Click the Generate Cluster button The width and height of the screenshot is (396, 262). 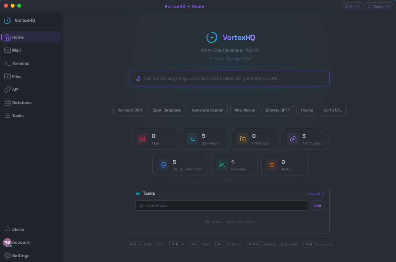(x=208, y=110)
